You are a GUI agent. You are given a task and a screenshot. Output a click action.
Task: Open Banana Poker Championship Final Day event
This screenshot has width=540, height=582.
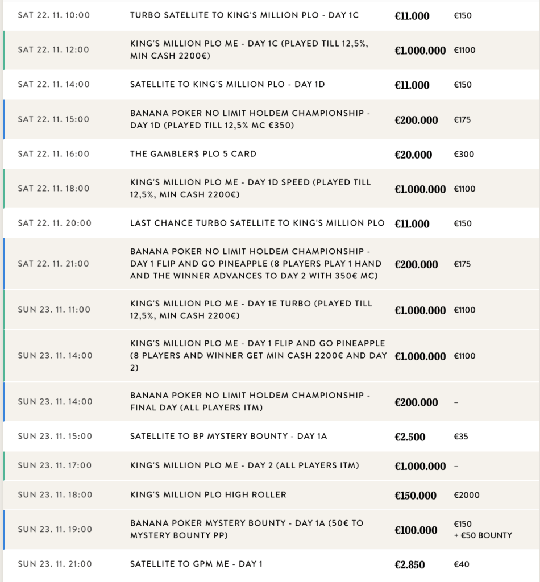click(250, 401)
